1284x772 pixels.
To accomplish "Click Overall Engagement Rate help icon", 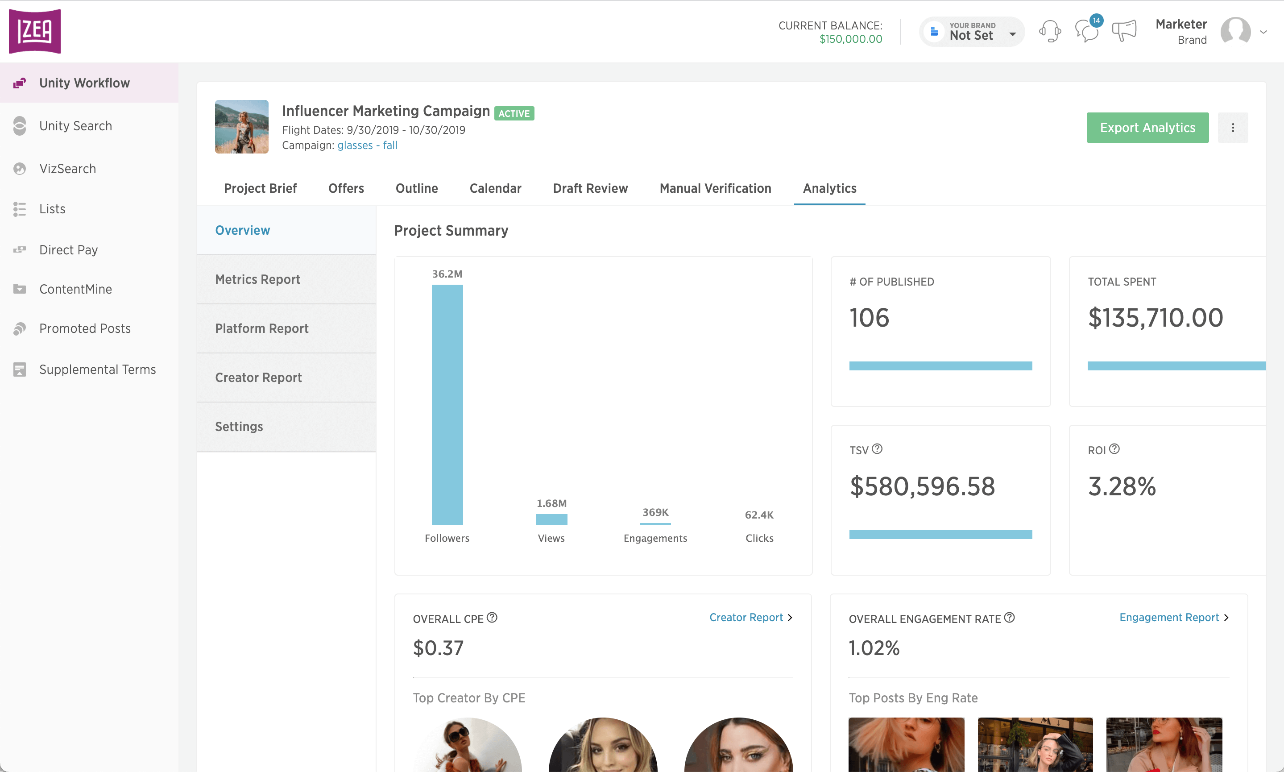I will pyautogui.click(x=1010, y=618).
